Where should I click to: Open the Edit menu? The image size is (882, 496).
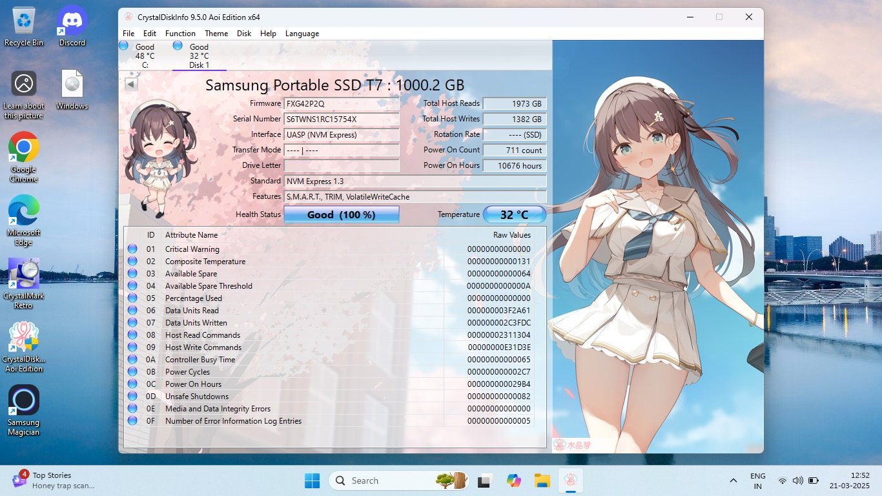tap(150, 34)
